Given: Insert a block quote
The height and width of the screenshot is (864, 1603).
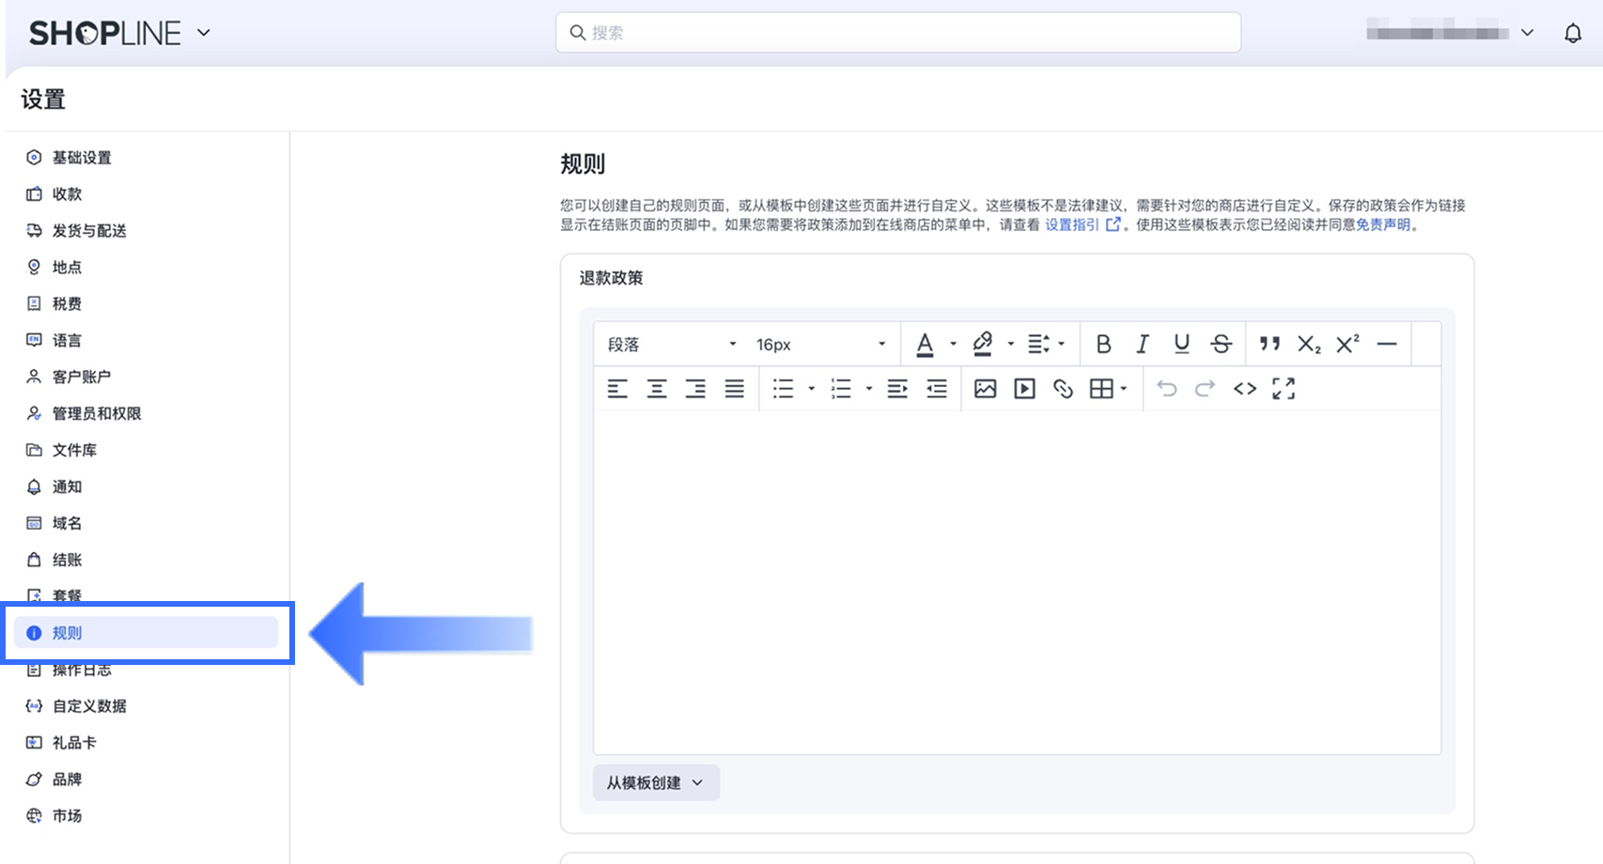Looking at the screenshot, I should click(1270, 345).
